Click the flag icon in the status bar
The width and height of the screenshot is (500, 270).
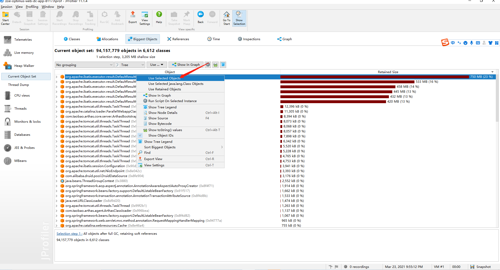336,267
